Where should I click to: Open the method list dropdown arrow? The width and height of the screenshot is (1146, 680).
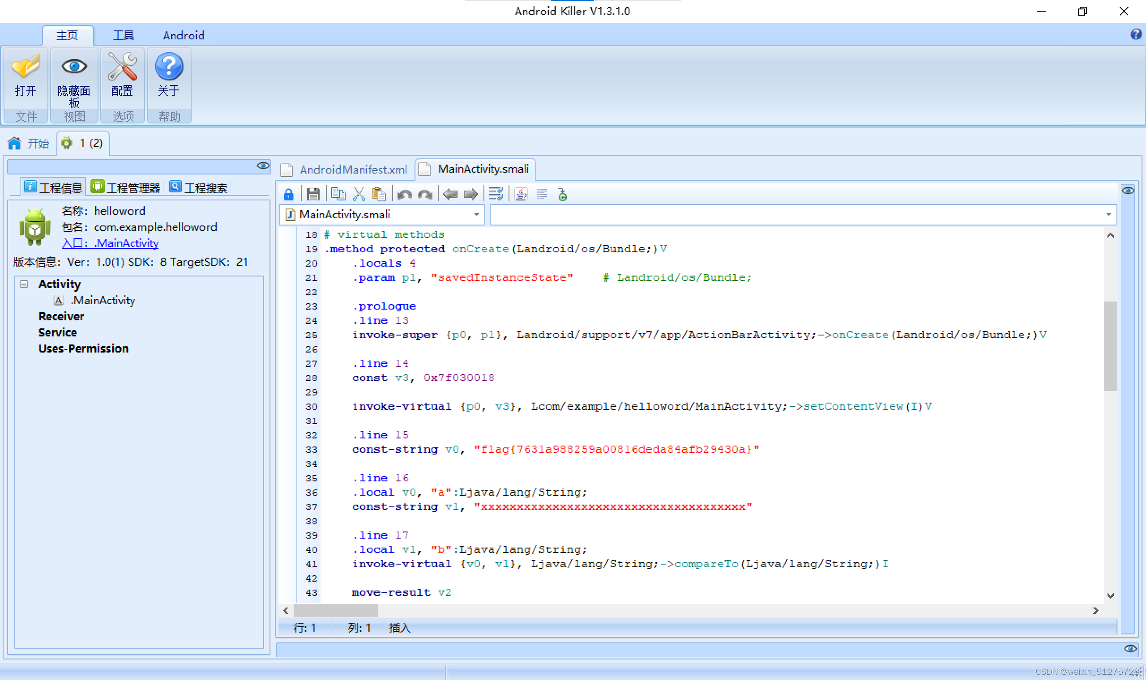(x=1109, y=214)
